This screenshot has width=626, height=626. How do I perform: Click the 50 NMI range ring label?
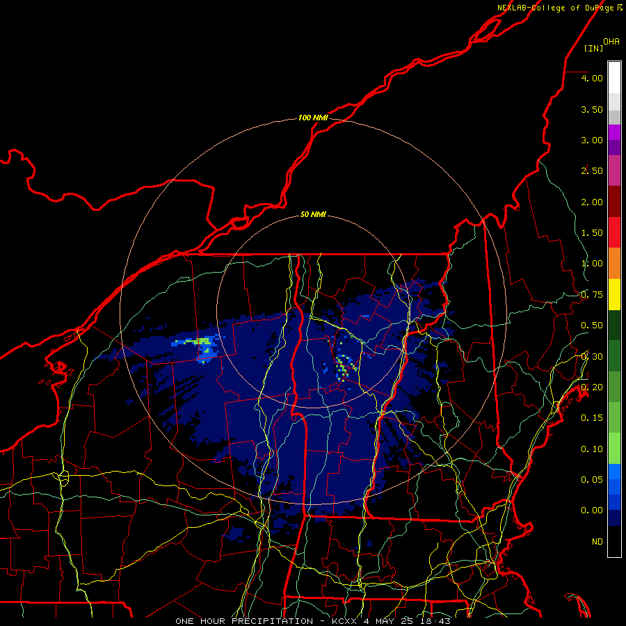[314, 214]
